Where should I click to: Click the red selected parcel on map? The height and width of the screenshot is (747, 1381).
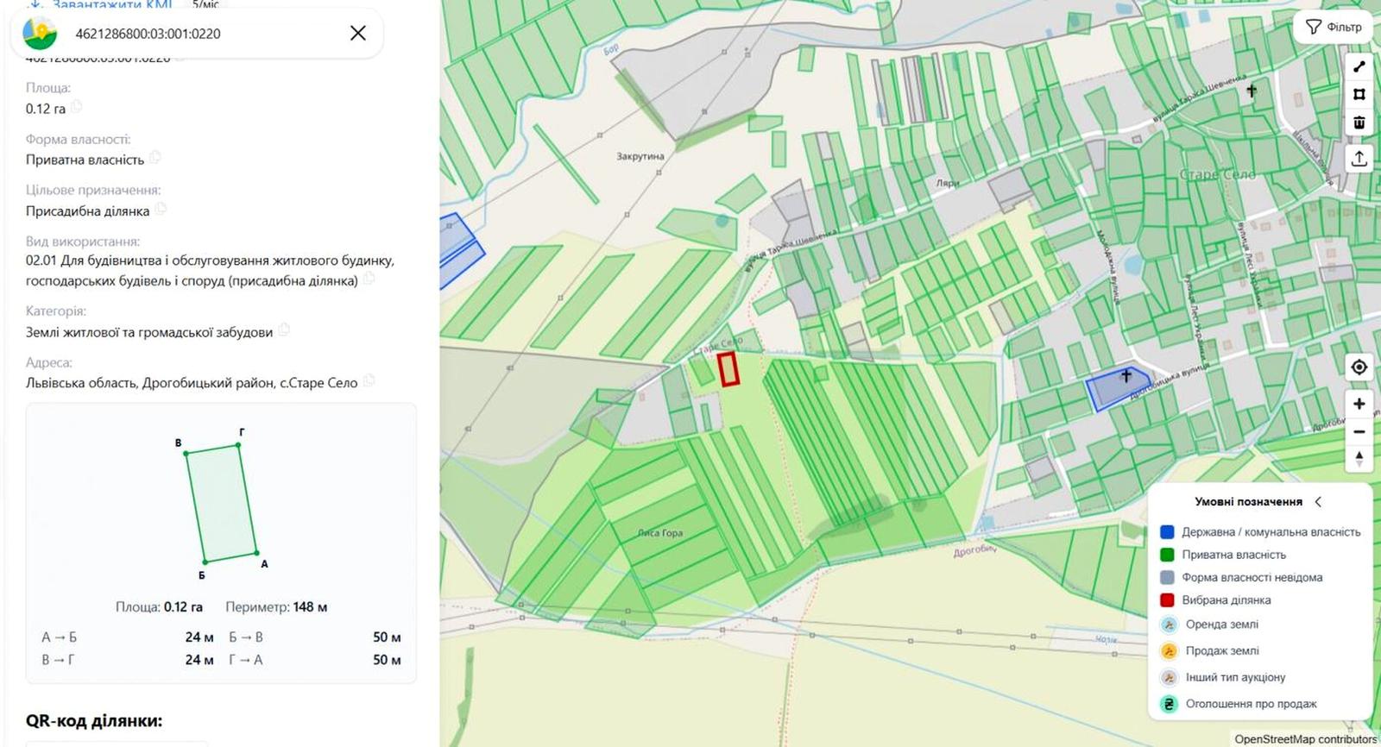point(729,368)
